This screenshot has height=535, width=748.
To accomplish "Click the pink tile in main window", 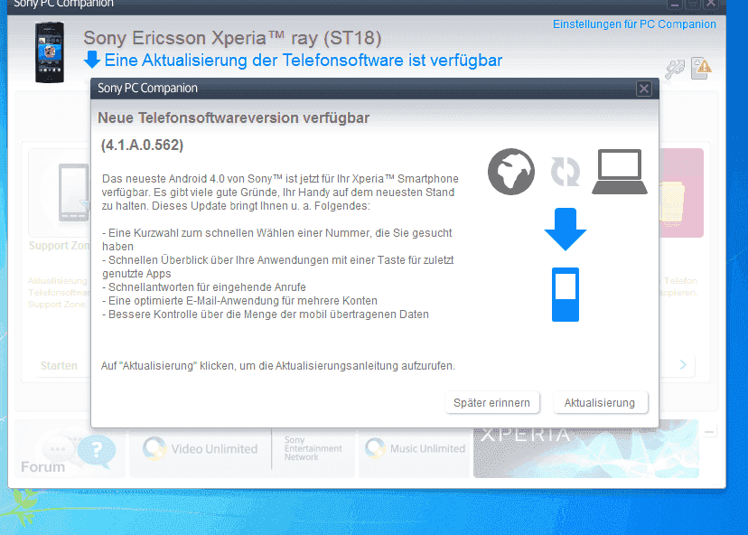I will point(681,192).
